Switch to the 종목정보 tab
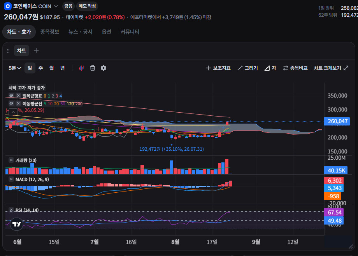This screenshot has height=256, width=358. pyautogui.click(x=50, y=32)
